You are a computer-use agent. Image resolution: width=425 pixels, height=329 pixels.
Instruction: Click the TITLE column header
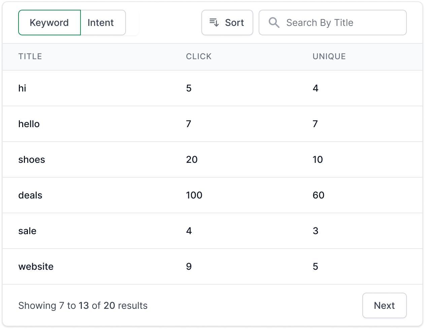coord(30,57)
